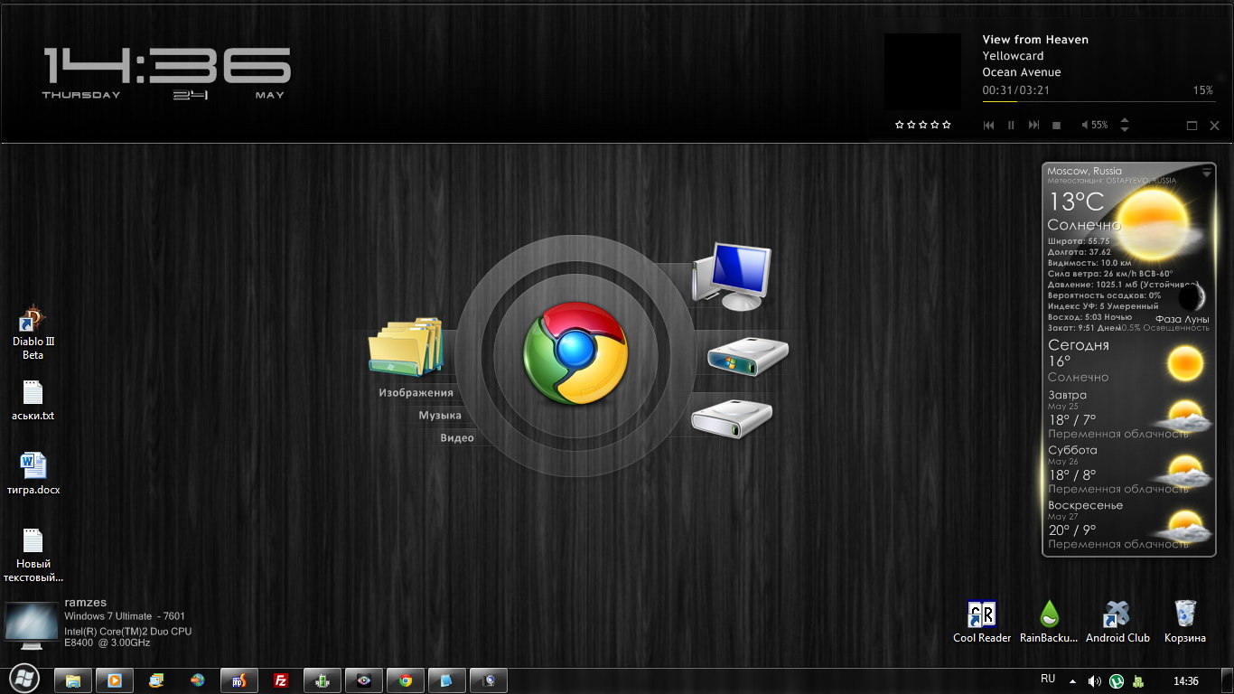Show hidden system tray icons
This screenshot has height=694, width=1234.
1072,681
